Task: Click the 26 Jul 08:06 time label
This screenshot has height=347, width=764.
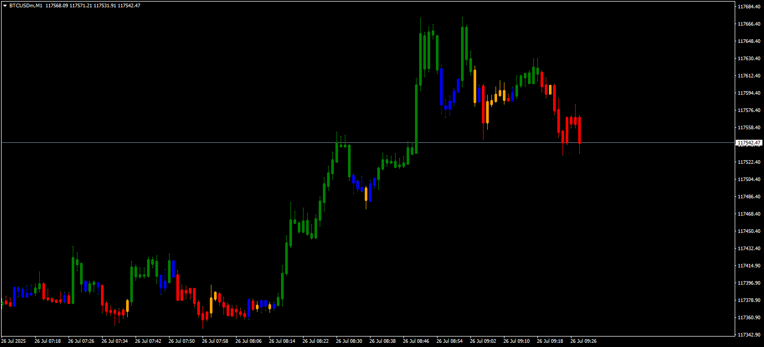Action: pos(249,341)
